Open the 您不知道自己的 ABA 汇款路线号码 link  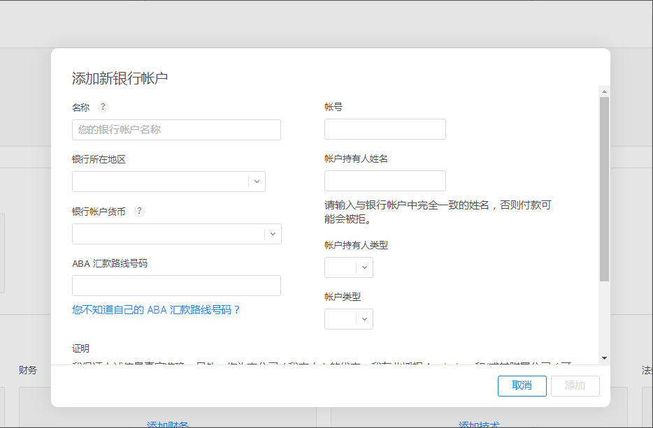pos(156,310)
